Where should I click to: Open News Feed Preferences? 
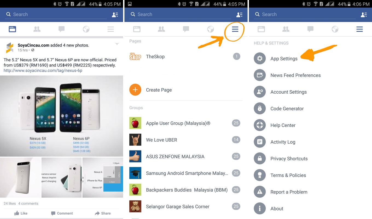(295, 75)
